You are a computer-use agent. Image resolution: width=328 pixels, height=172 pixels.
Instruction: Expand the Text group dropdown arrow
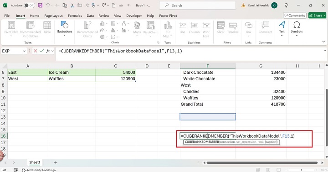tap(282, 36)
